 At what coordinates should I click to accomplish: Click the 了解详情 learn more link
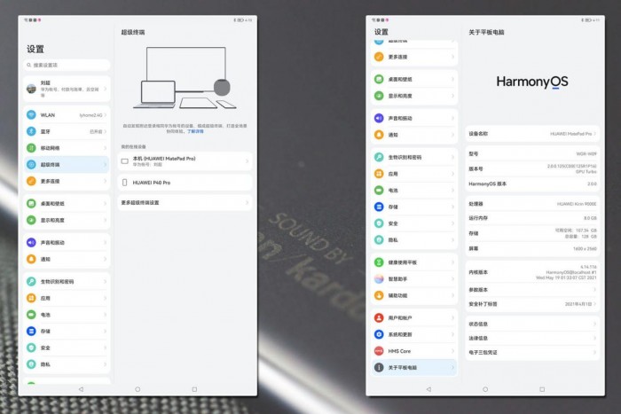tap(195, 131)
